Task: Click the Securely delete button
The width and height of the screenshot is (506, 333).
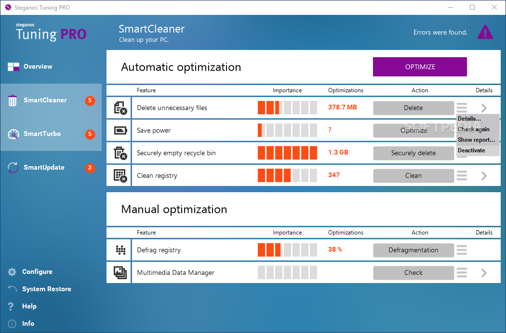Action: 413,153
